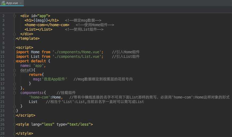This screenshot has width=232, height=137.
Task: Click the 'return' keyword
Action: click(x=35, y=75)
